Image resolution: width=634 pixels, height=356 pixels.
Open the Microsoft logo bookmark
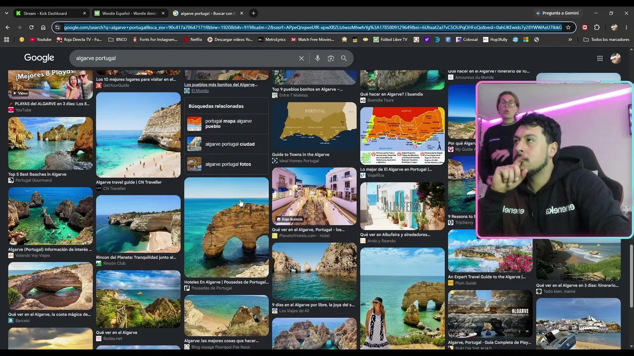[x=526, y=40]
